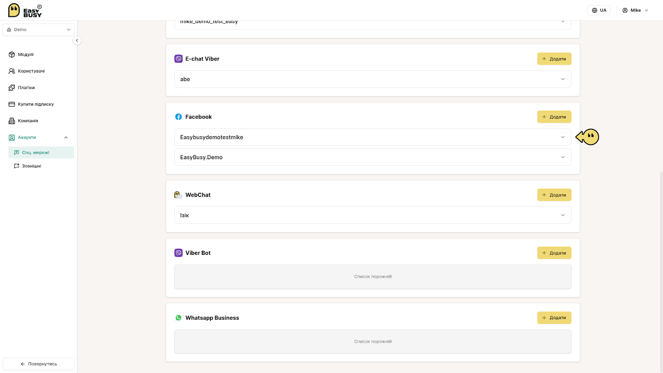Click the Facebook section icon
Image resolution: width=663 pixels, height=373 pixels.
pos(179,117)
